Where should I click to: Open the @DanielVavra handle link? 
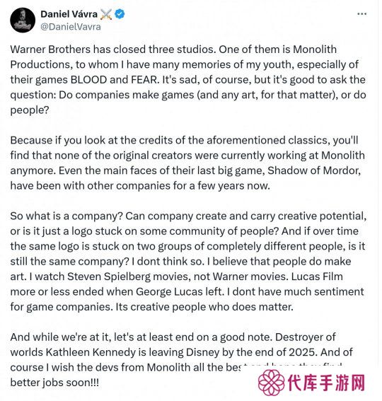(x=71, y=27)
